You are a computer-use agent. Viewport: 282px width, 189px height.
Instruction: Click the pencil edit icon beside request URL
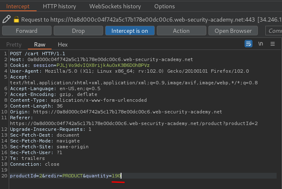point(7,19)
